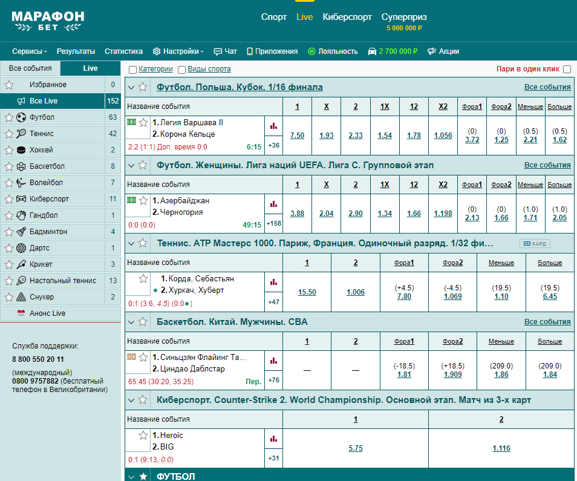The width and height of the screenshot is (577, 481).
Task: Expand +158 more markets for Азербайджан match
Action: tap(273, 223)
